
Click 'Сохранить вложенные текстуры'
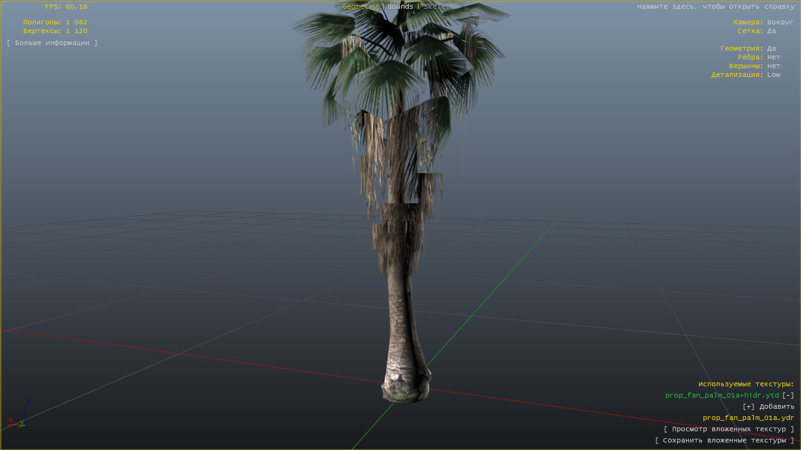pos(725,441)
